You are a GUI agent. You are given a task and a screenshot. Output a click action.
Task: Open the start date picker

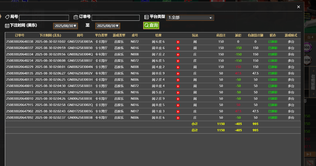65,26
